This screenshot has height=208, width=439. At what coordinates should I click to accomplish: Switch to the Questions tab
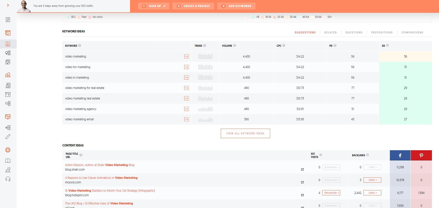click(x=354, y=33)
